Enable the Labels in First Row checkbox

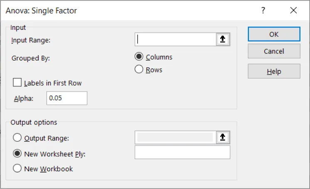coord(17,83)
